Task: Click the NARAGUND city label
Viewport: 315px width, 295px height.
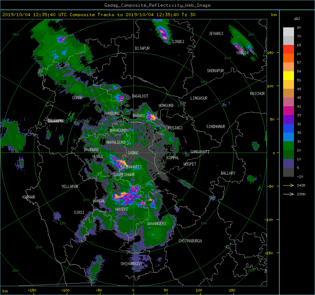Action: [118, 130]
